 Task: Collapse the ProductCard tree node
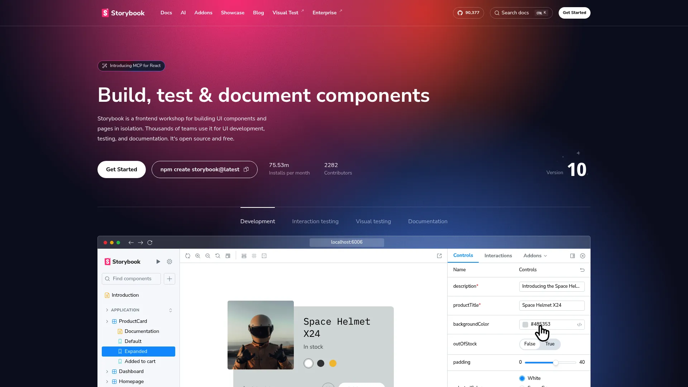pos(107,321)
